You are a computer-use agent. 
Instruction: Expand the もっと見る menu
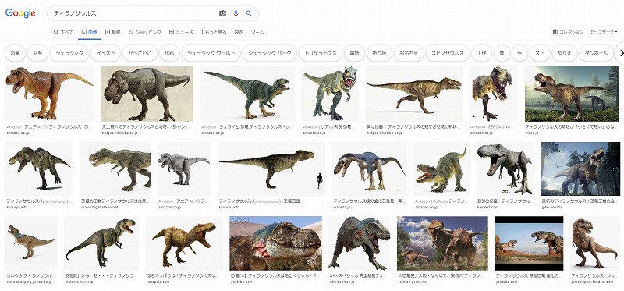pyautogui.click(x=214, y=32)
